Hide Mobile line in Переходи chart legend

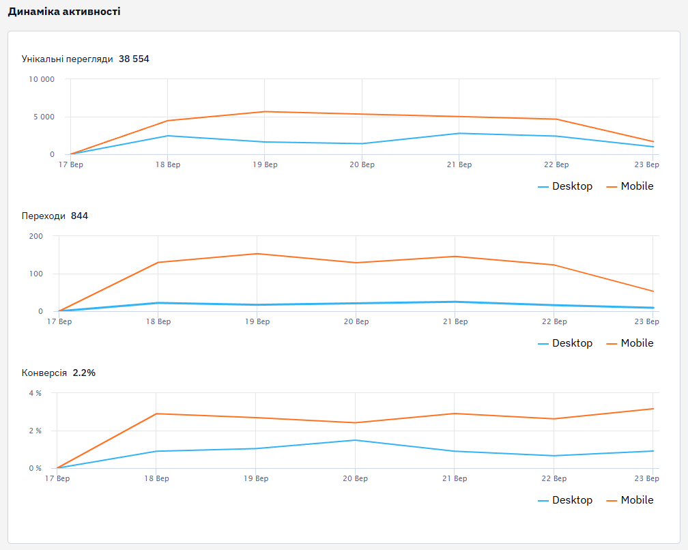coord(629,343)
